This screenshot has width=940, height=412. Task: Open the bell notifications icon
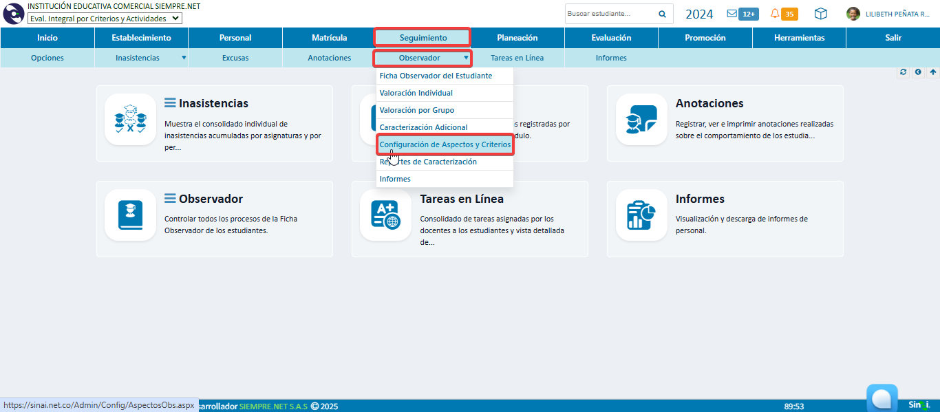[x=775, y=14]
